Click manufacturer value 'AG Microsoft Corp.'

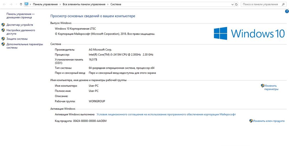click(100, 50)
